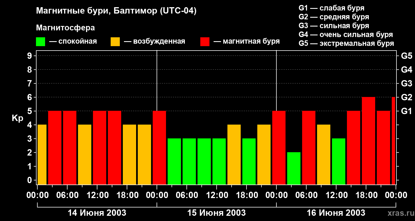Click the "G1 — слабая буря" legend entry
The image size is (415, 221).
pos(331,8)
